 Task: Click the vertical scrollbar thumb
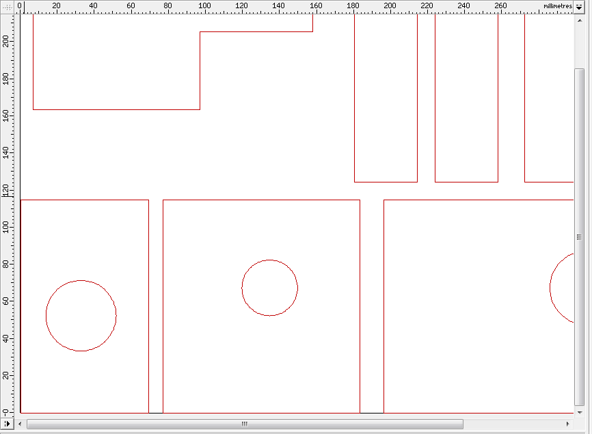click(x=580, y=236)
